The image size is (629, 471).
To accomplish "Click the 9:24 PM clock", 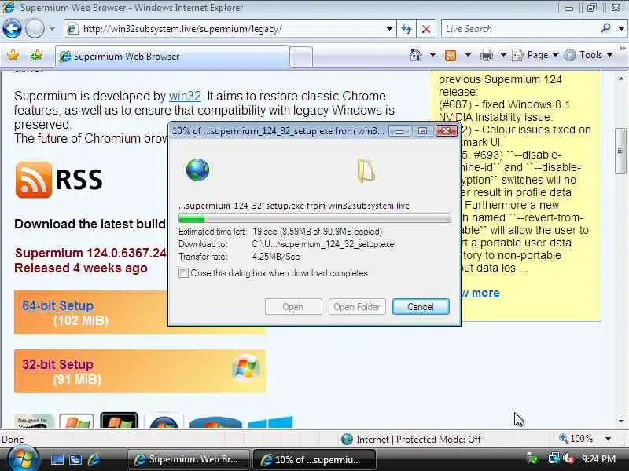I will click(598, 459).
